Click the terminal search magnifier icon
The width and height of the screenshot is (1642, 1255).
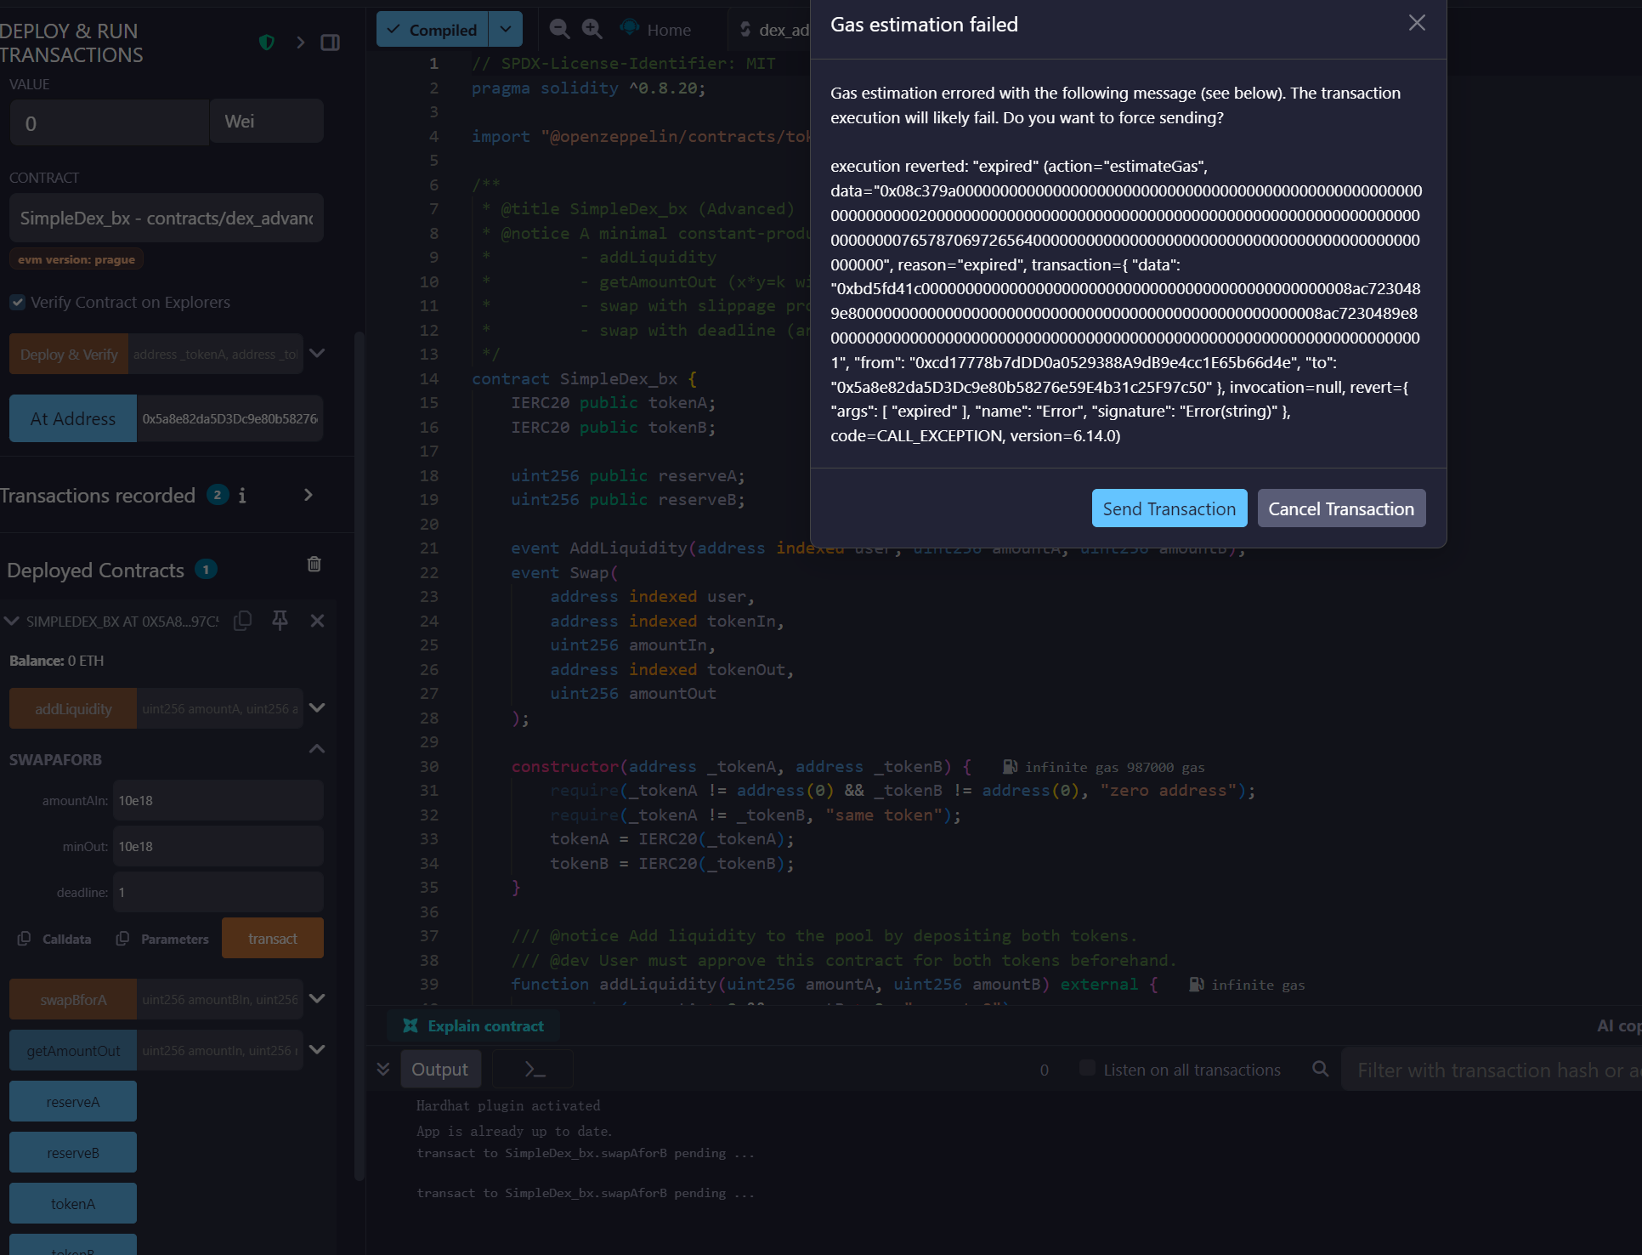click(x=1320, y=1069)
